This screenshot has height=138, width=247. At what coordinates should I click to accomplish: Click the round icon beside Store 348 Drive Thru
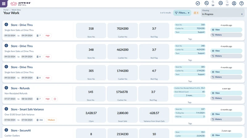[x=6, y=45]
